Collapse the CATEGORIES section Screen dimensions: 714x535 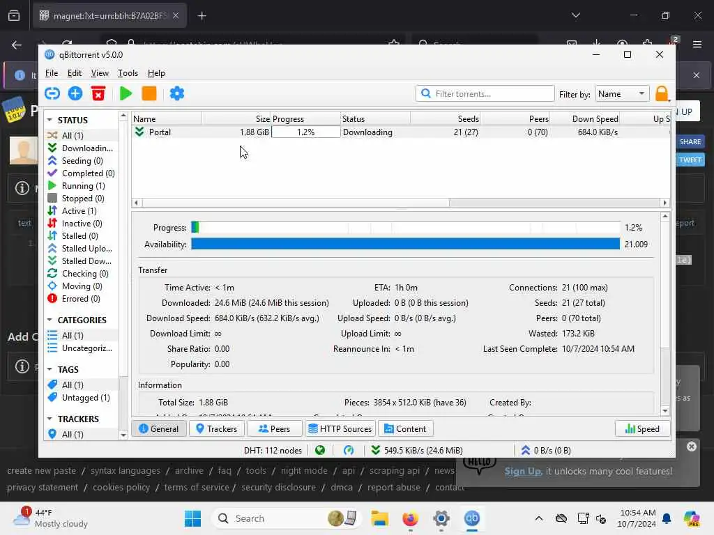50,320
